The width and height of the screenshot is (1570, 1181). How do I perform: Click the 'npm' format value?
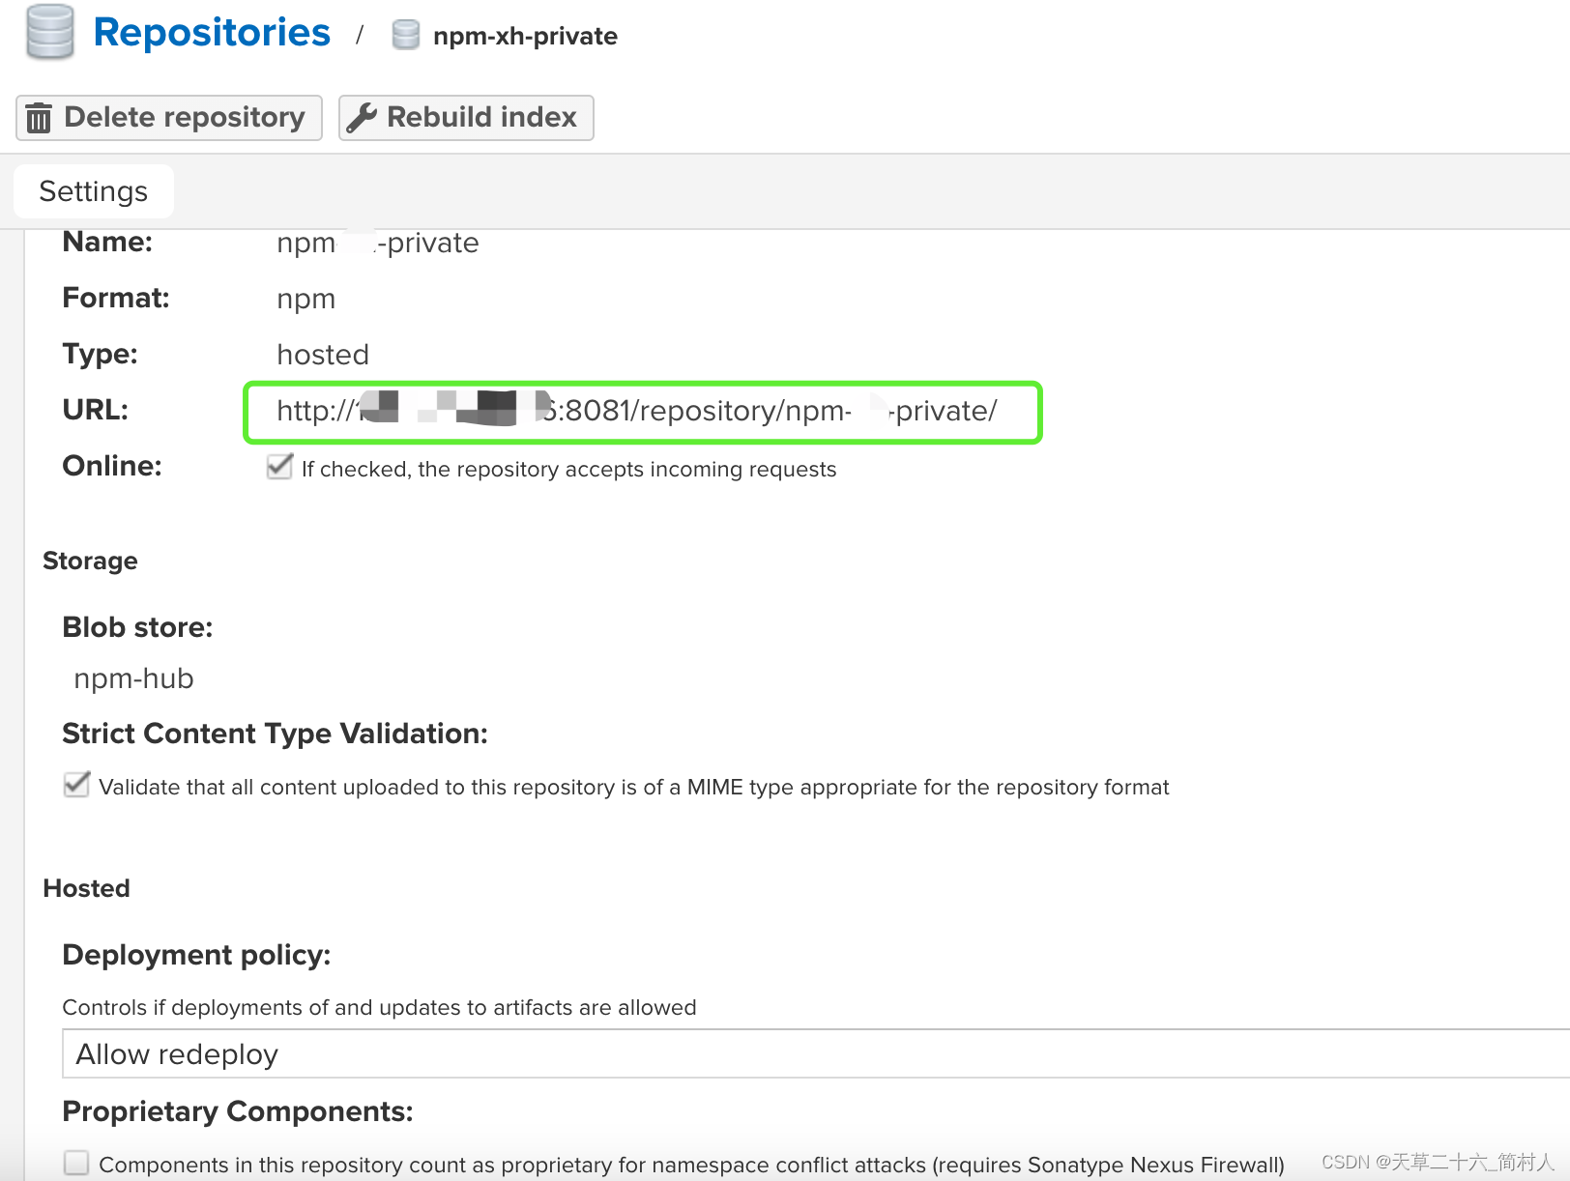(x=306, y=300)
